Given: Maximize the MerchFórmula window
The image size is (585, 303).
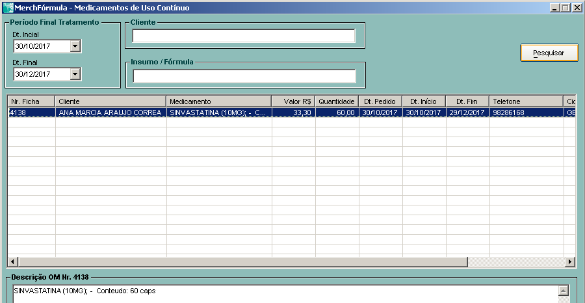Looking at the screenshot, I should [x=564, y=8].
